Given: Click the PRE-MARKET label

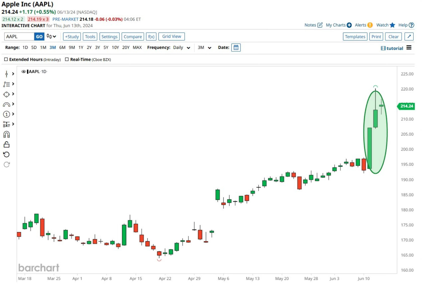Looking at the screenshot, I should coord(65,19).
